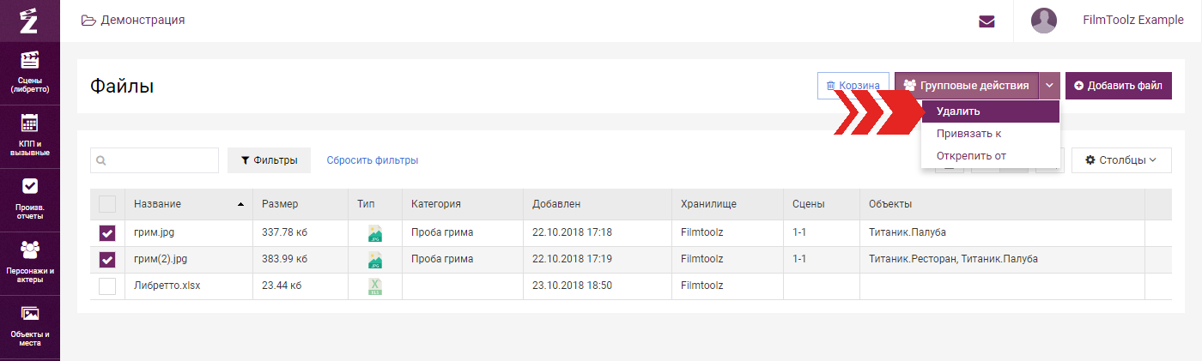The width and height of the screenshot is (1202, 361).
Task: Uncheck the грим(2).jpg row checkbox
Action: 107,260
